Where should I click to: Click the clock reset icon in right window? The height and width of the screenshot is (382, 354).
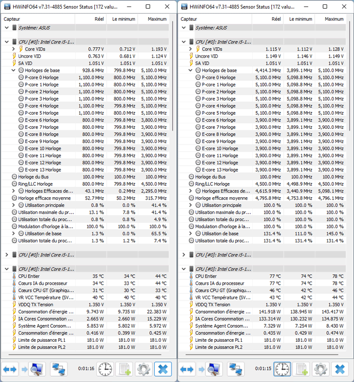pos(282,370)
